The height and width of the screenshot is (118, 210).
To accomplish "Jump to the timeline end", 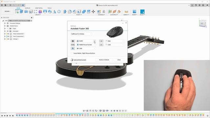I will coord(13,116).
